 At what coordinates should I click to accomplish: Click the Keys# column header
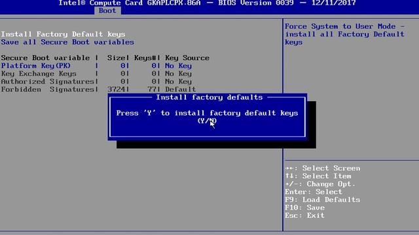[x=145, y=58]
